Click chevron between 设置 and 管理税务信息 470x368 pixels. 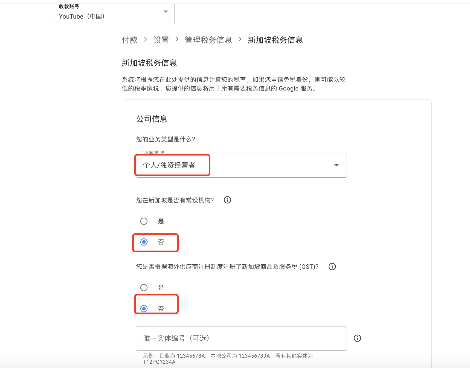[177, 40]
